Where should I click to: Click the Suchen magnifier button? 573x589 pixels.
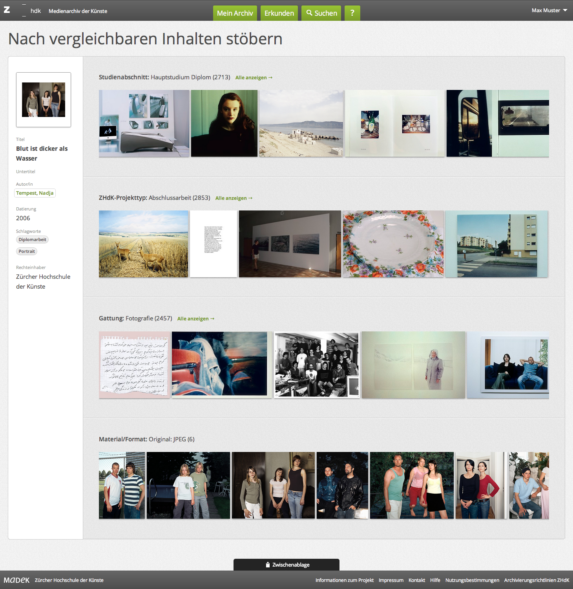point(321,13)
